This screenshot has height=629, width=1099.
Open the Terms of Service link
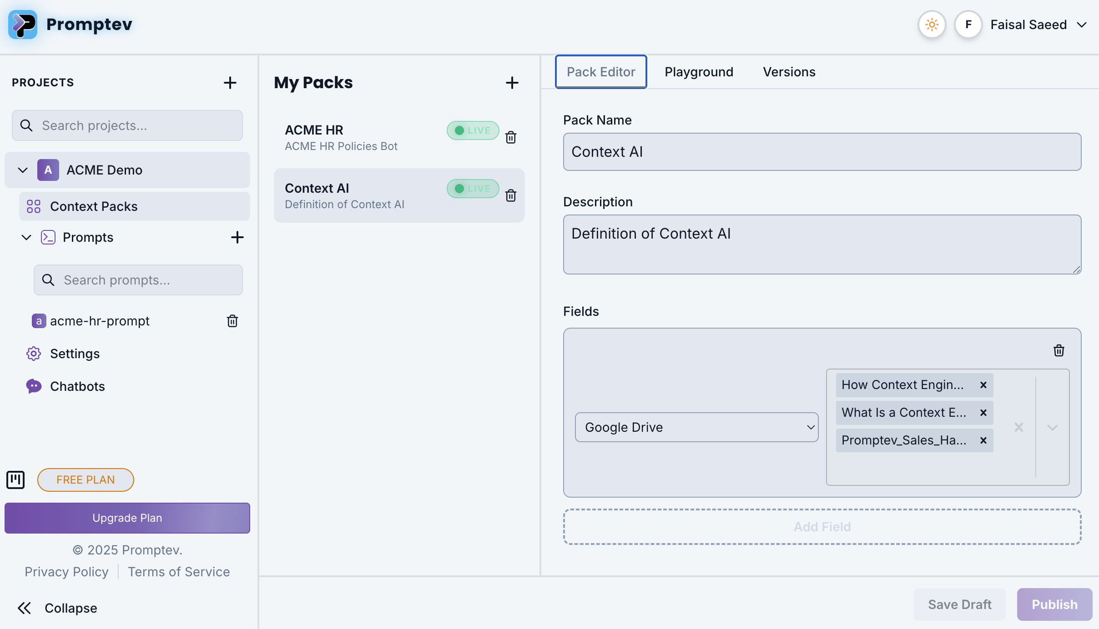(x=179, y=572)
